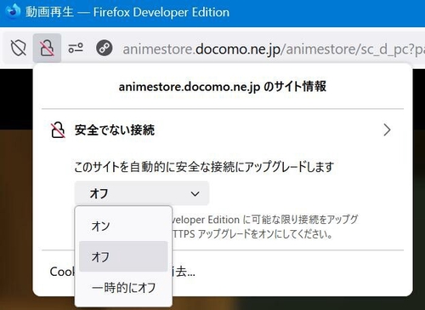This screenshot has height=310, width=425.
Task: Click the Cookie and site data clear row
Action: tap(223, 272)
